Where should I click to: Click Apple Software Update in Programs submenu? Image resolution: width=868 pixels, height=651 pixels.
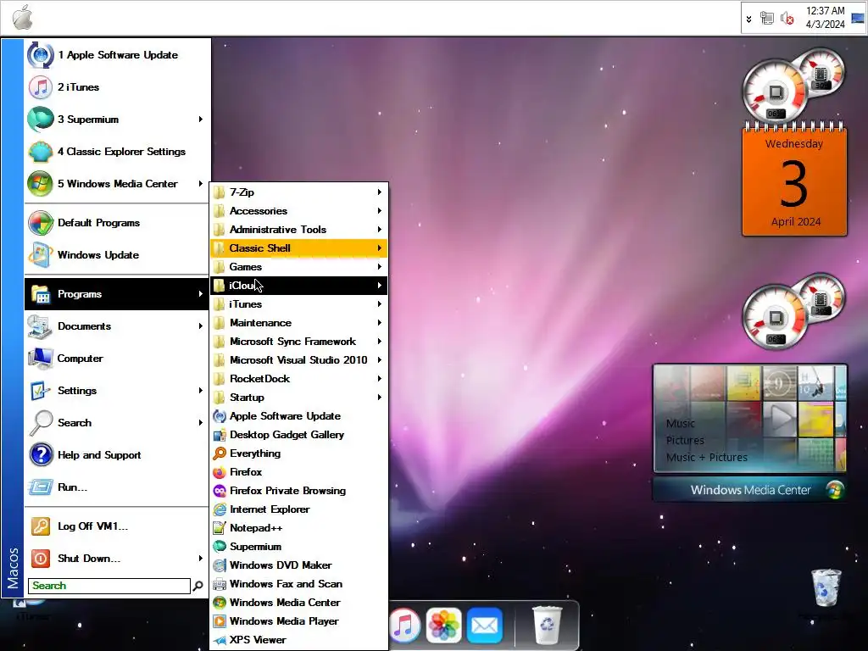[299, 415]
